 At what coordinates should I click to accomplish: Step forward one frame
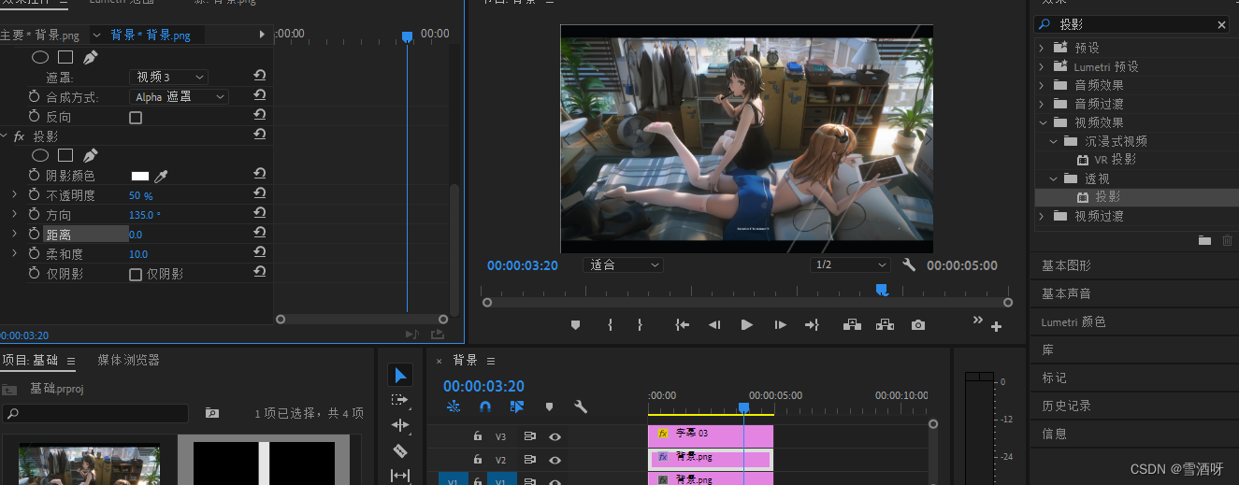[780, 325]
